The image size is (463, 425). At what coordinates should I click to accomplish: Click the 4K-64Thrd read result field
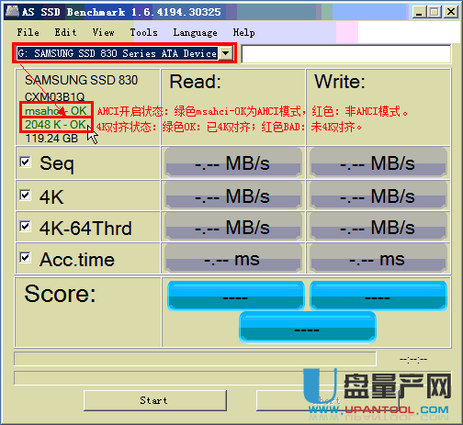[x=233, y=227]
